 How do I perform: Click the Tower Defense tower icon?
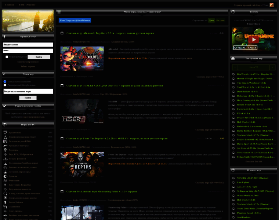[6, 202]
